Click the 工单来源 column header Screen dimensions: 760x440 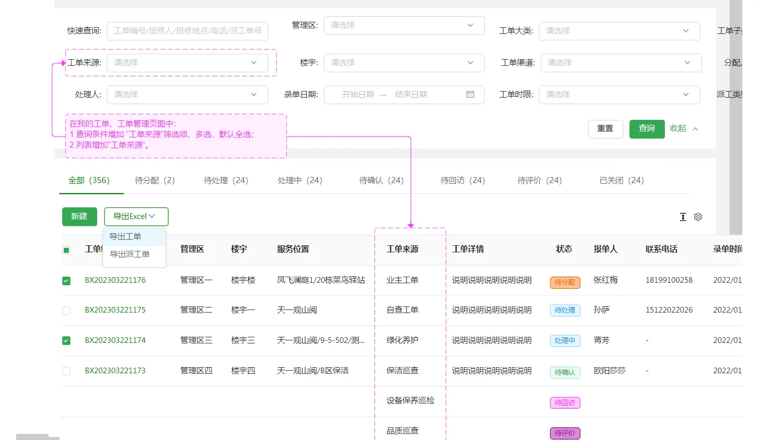[403, 249]
